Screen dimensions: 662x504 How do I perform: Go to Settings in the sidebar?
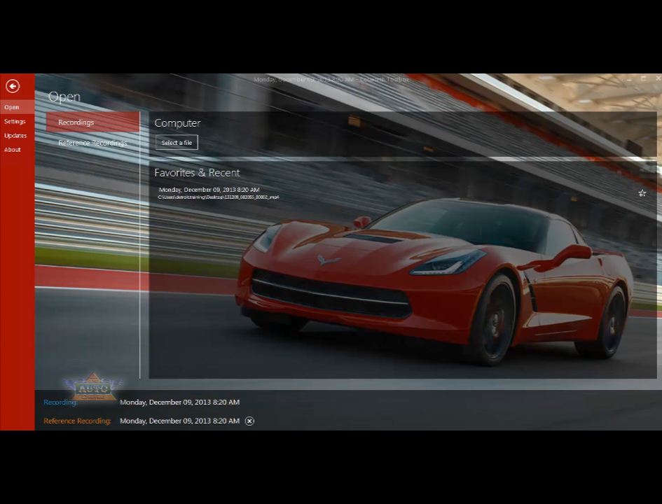coord(15,122)
